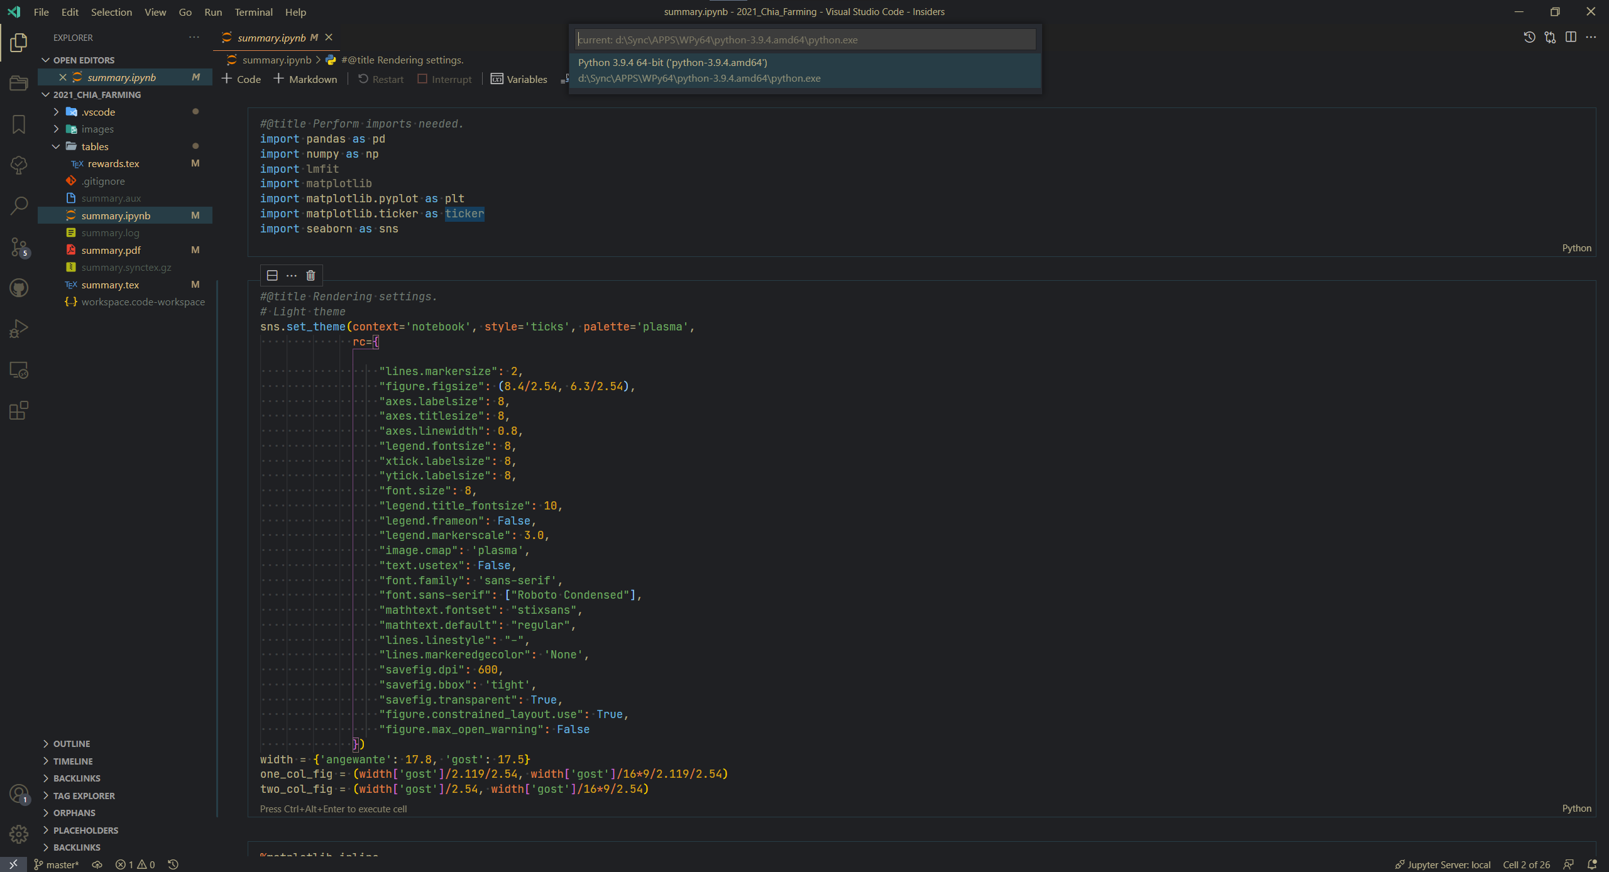Screen dimensions: 1609x872
Task: Open the Terminal menu
Action: pos(253,12)
